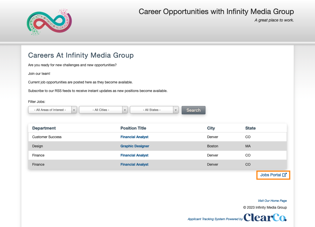Screen dimensions: 315x227
Task: Click the Department column header
Action: point(44,128)
